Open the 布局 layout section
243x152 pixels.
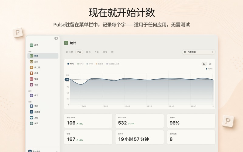43,85
